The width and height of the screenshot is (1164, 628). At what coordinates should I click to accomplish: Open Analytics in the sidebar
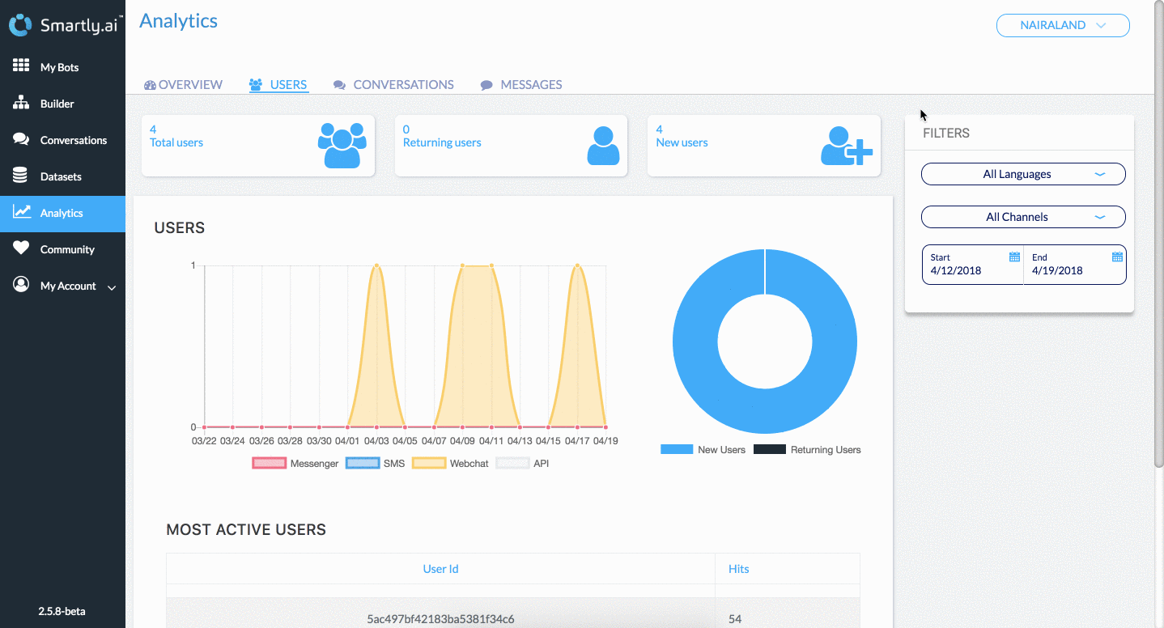pos(62,214)
